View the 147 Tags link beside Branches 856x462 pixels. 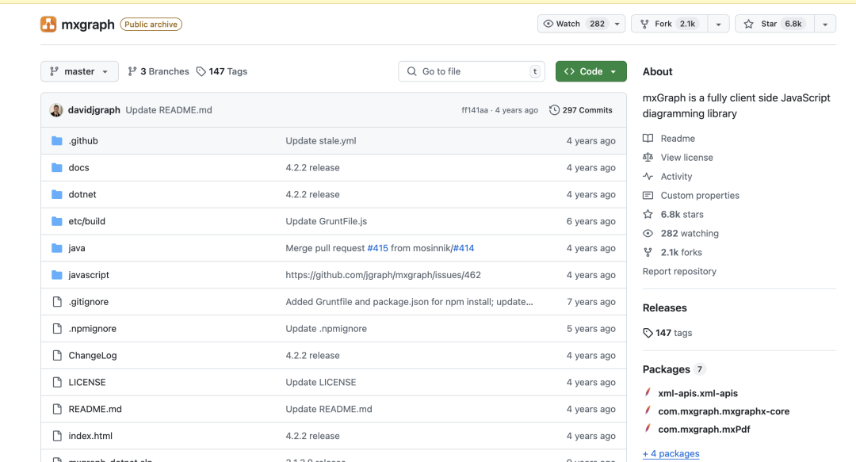[x=222, y=71]
